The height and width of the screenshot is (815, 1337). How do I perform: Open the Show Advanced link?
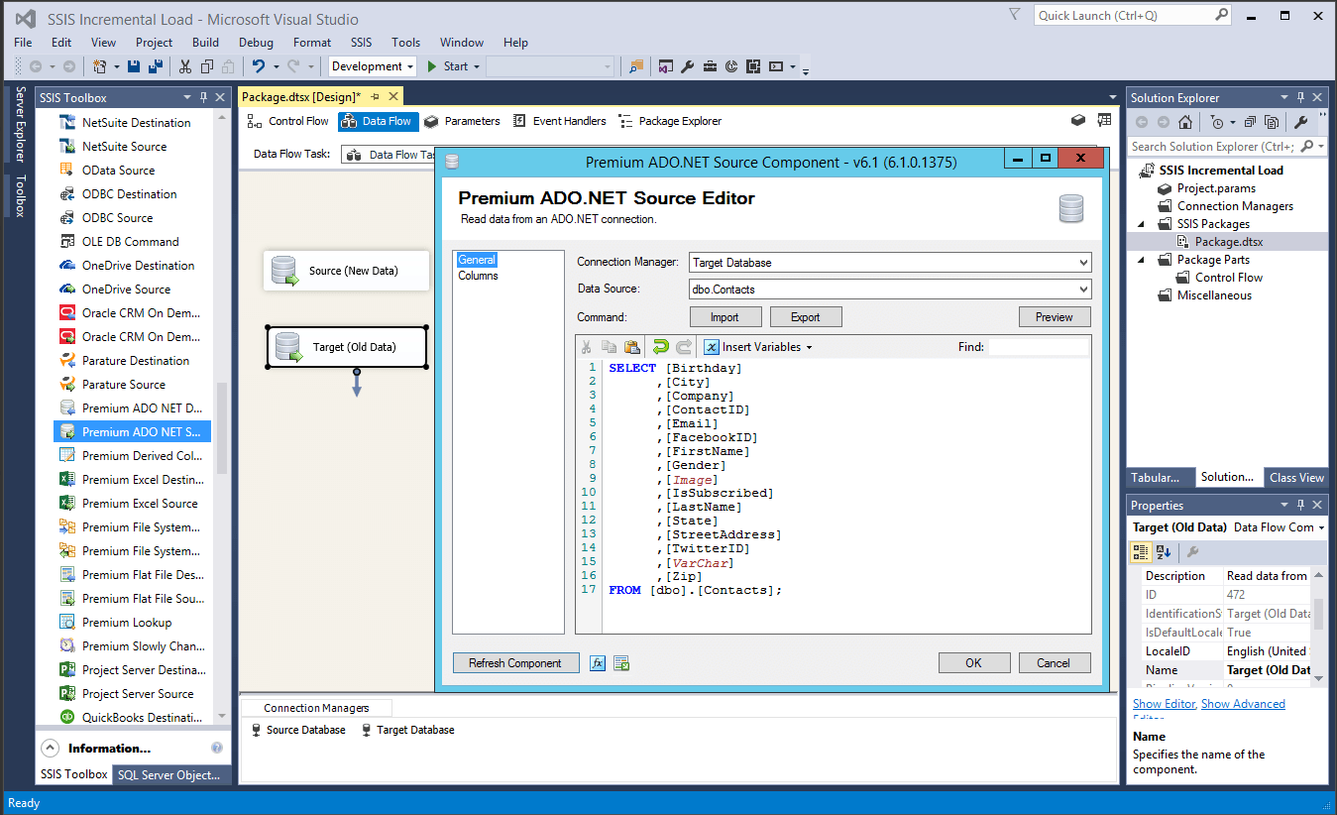click(x=1243, y=704)
